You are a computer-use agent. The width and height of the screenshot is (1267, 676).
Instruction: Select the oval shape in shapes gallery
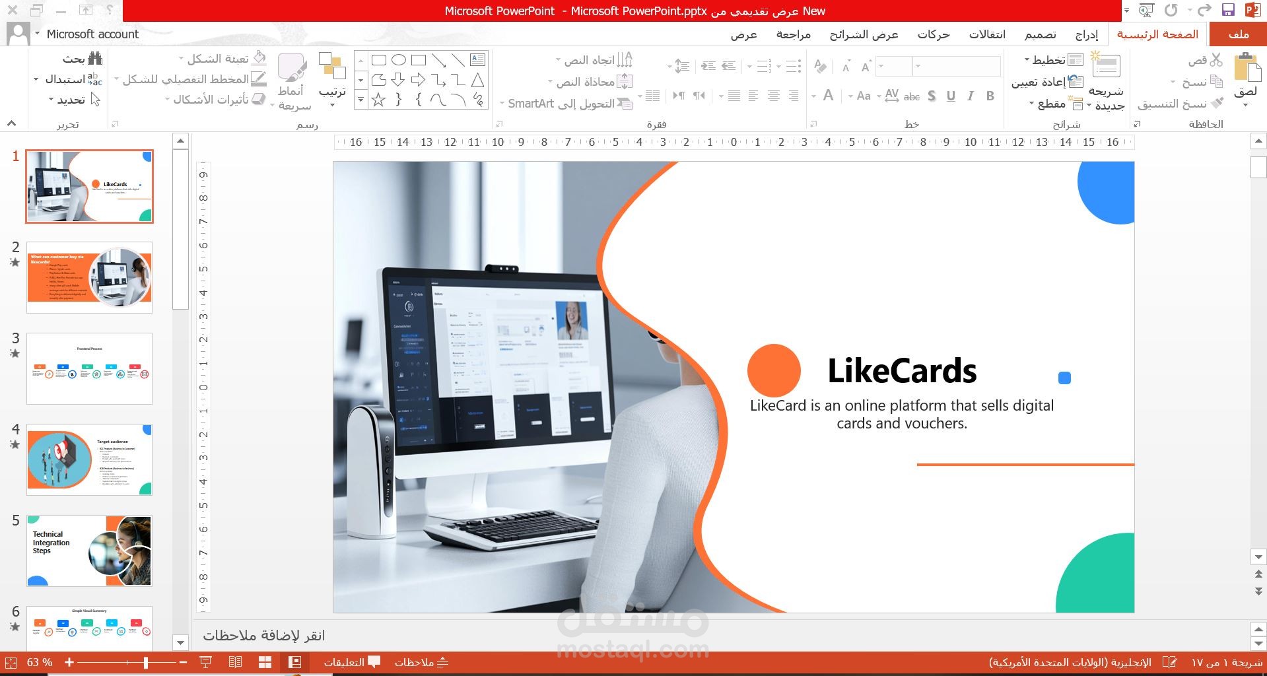[x=398, y=60]
